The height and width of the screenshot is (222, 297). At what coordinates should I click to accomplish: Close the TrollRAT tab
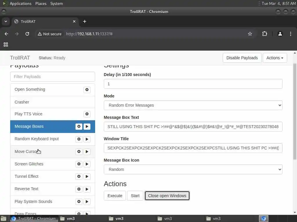(x=74, y=21)
